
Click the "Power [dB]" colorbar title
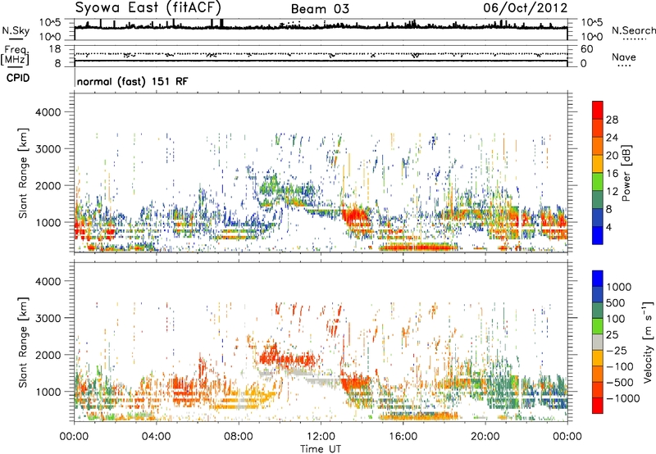pos(626,173)
